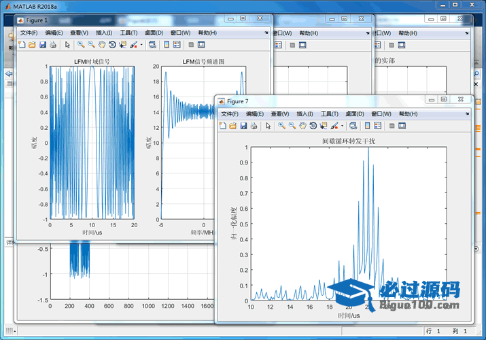Image resolution: width=486 pixels, height=340 pixels.
Task: Click New Figure icon in Figure 7 toolbar
Action: [223, 126]
